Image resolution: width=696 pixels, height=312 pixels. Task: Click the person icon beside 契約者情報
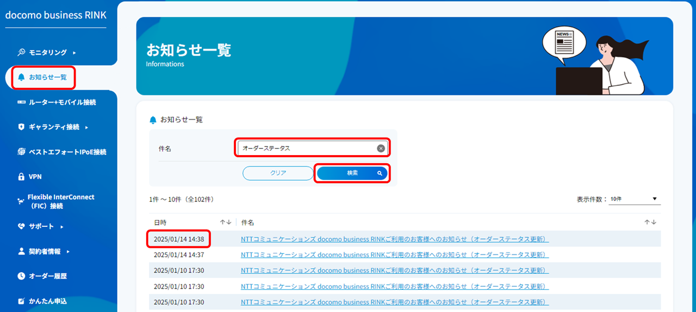(x=21, y=251)
